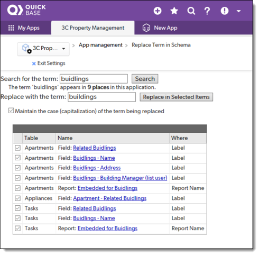Click the plus create-new icon

158,11
